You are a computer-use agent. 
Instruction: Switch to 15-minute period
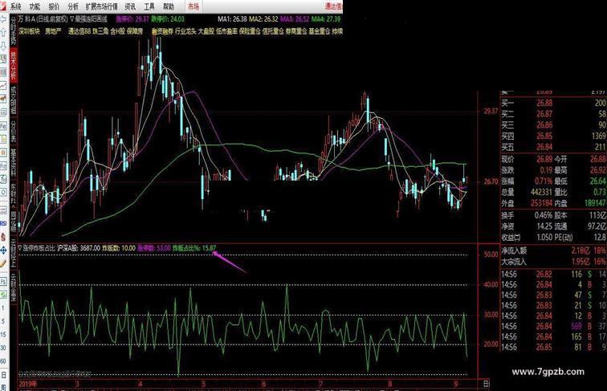tap(3, 335)
